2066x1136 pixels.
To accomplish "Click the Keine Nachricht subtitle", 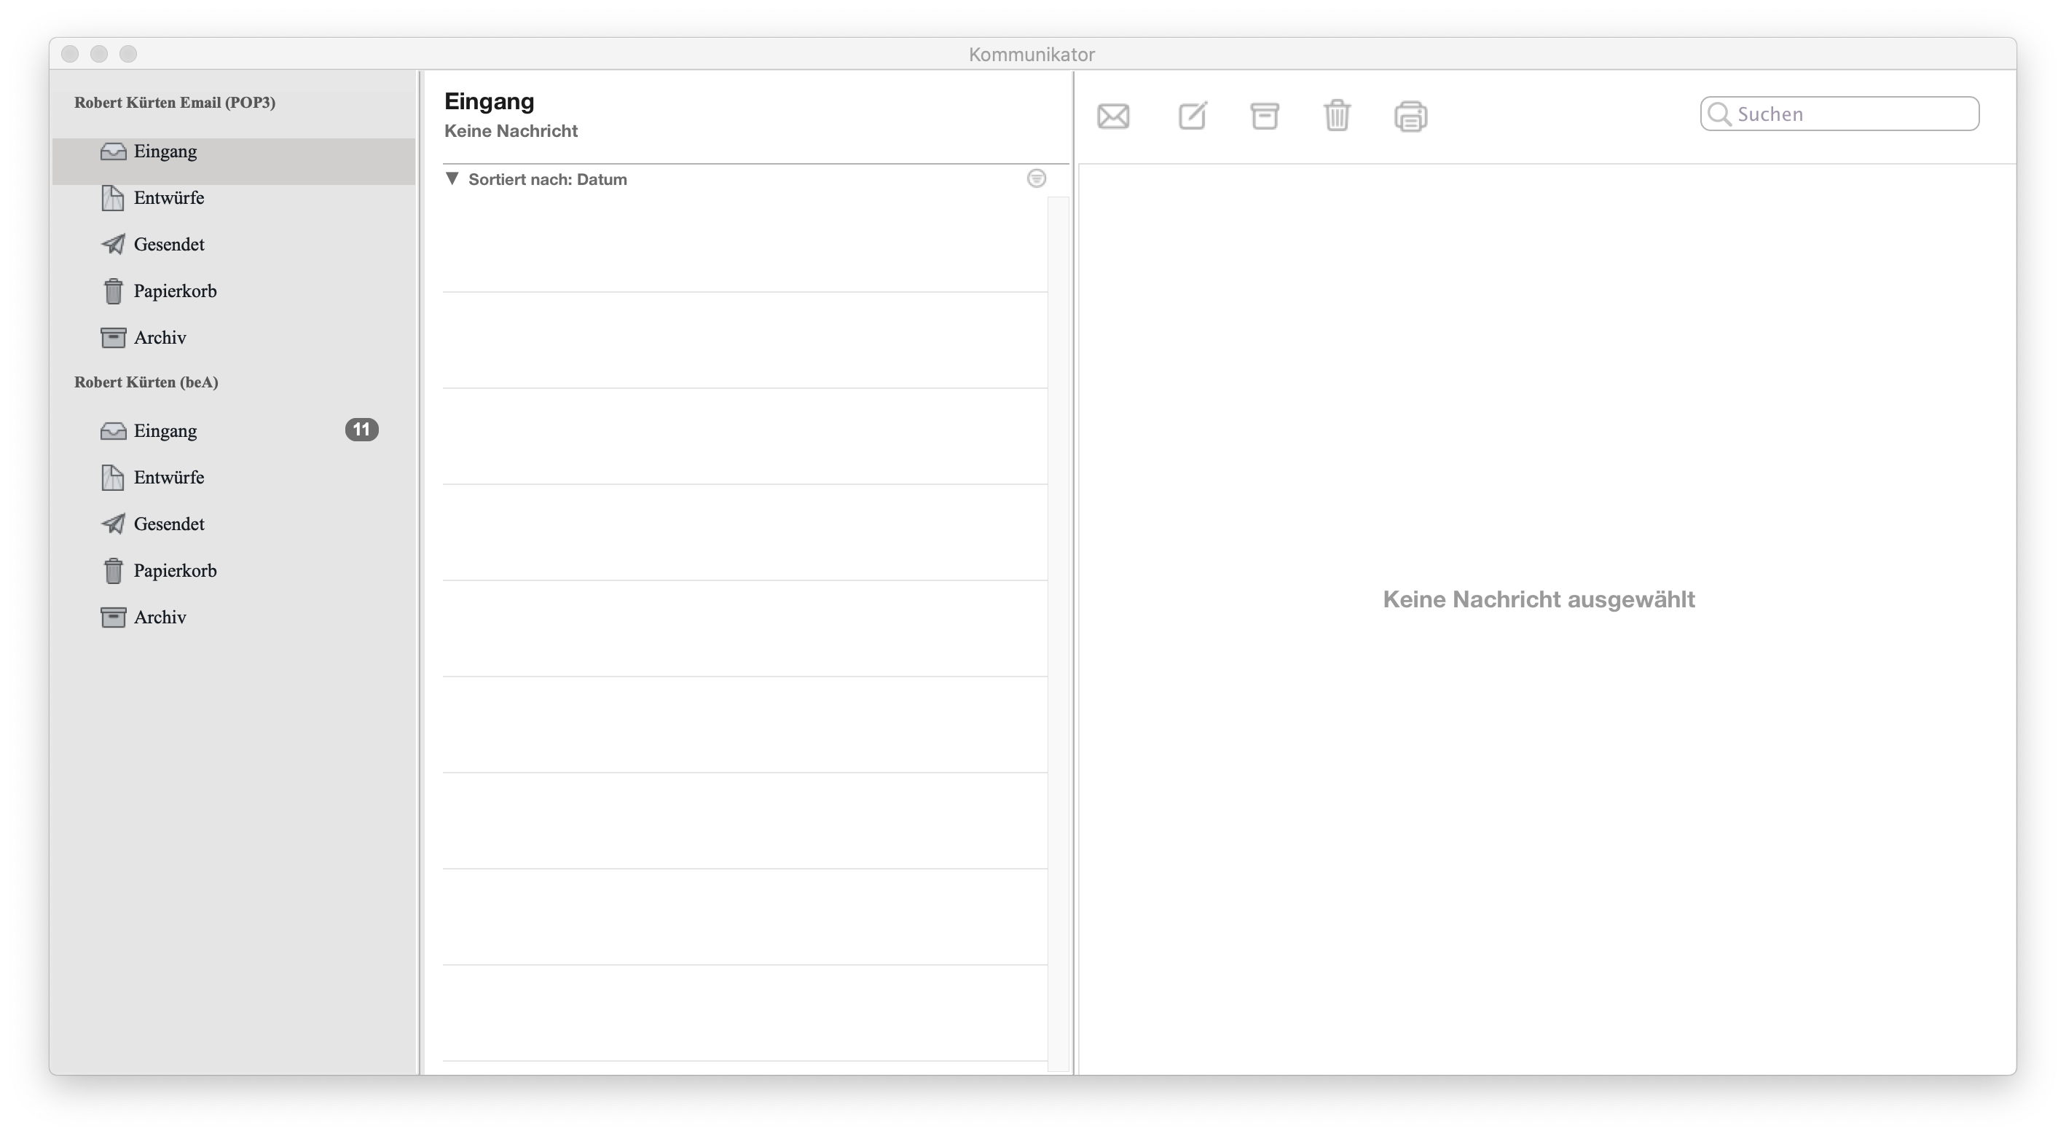I will point(511,130).
